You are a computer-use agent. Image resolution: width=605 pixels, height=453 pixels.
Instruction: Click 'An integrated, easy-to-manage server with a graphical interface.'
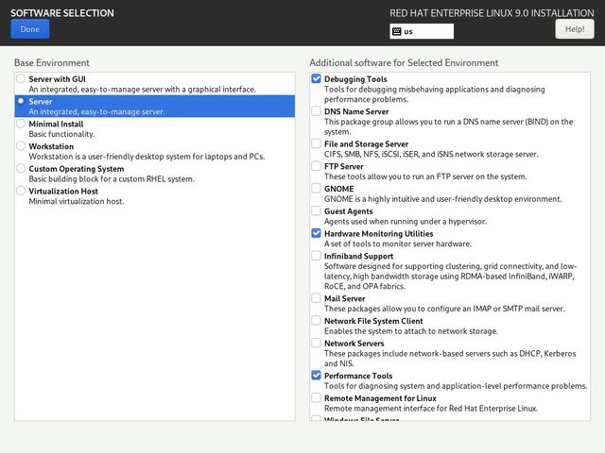tap(142, 90)
